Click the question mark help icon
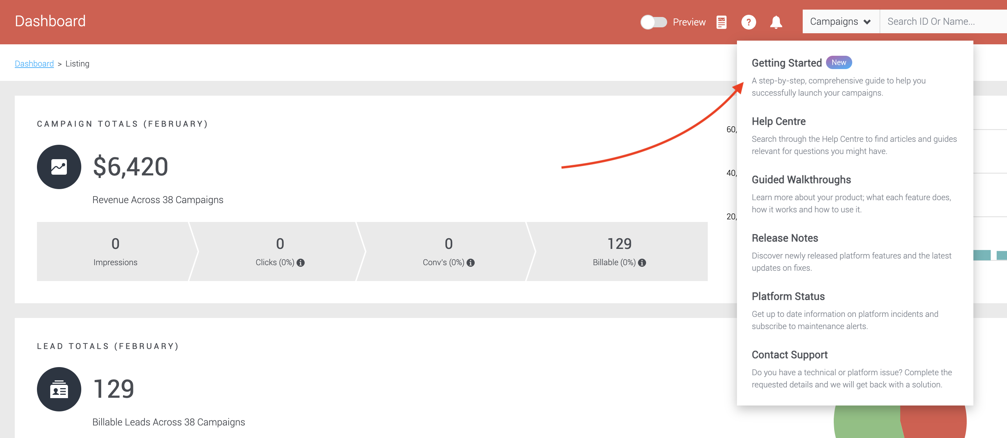 point(748,22)
